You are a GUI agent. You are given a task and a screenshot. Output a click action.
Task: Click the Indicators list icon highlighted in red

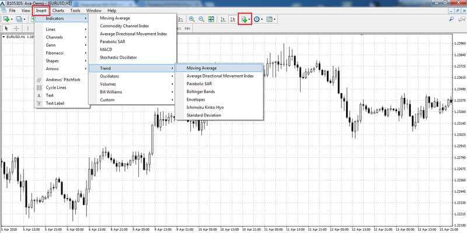[x=244, y=19]
